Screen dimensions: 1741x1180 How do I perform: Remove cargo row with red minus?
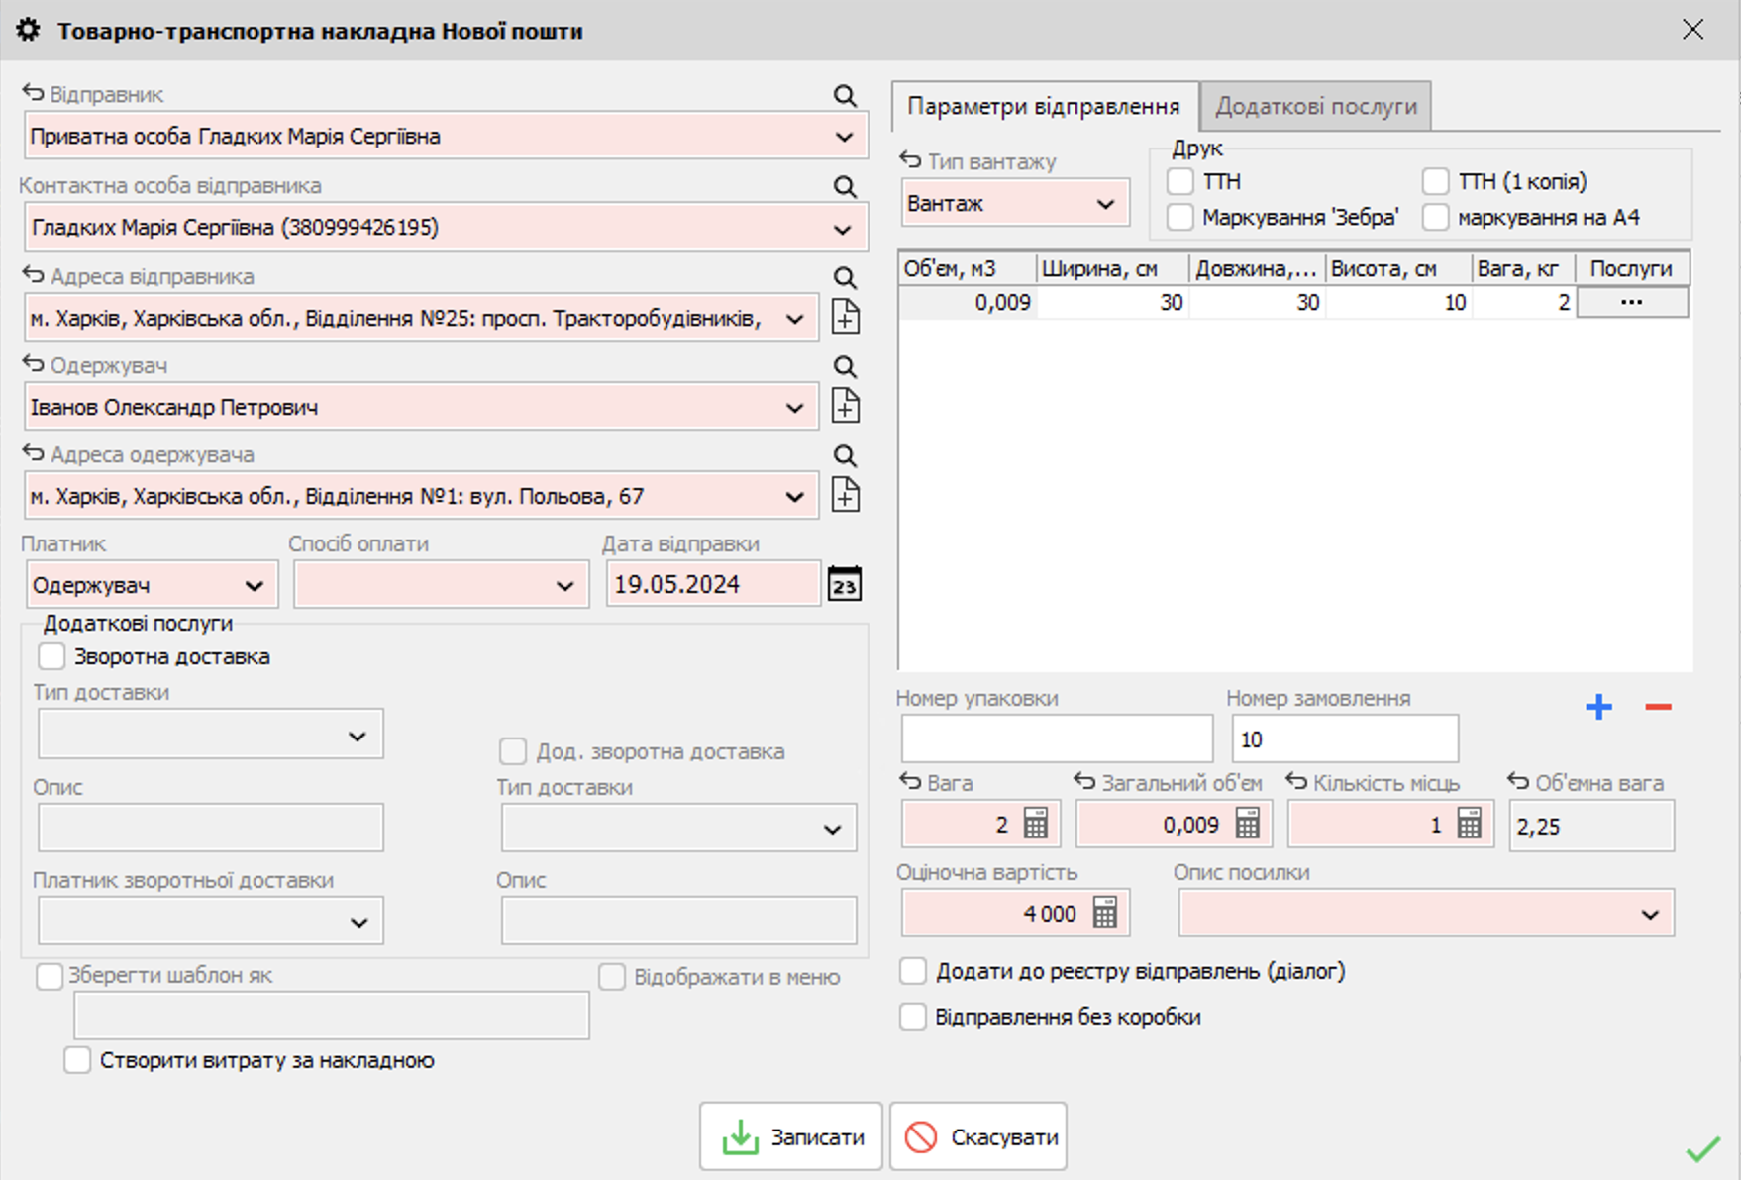(1658, 707)
